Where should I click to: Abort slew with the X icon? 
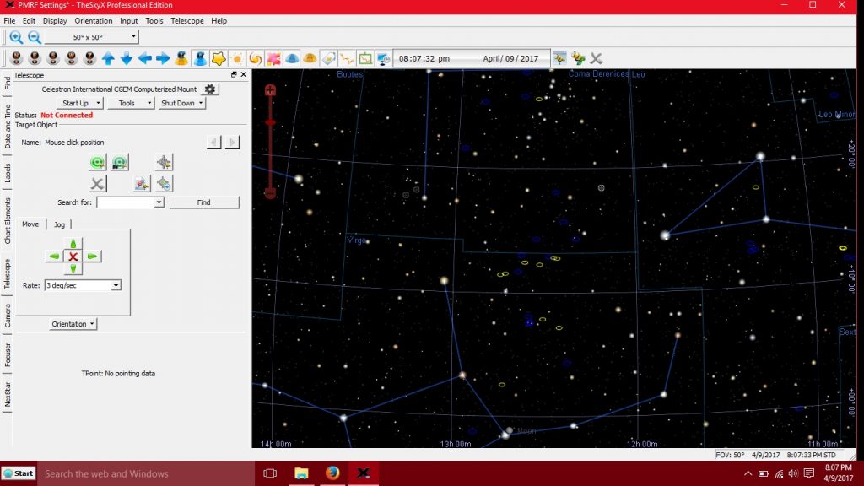coord(98,184)
